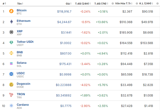Viewport: 160px width, 110px height.
Task: Click BNB 7-day change +4.94%
Action: point(103,53)
